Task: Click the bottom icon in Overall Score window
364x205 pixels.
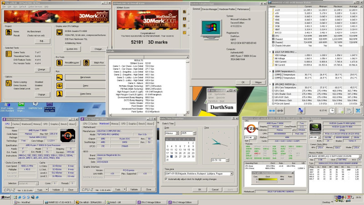Action: [184, 32]
